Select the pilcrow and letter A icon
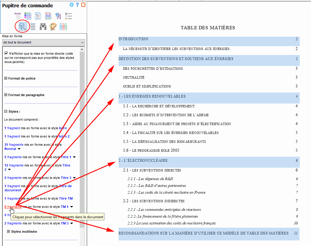311x246 pixels. (58, 16)
